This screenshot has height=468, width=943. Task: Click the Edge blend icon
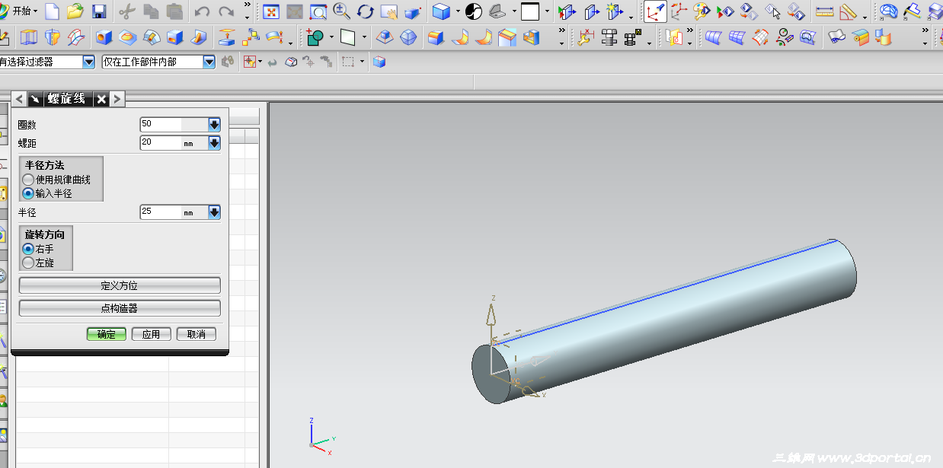(436, 37)
